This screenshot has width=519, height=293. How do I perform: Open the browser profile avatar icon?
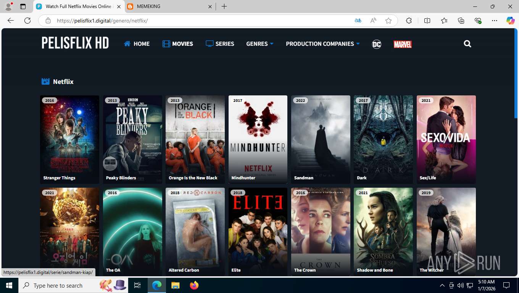pos(8,6)
